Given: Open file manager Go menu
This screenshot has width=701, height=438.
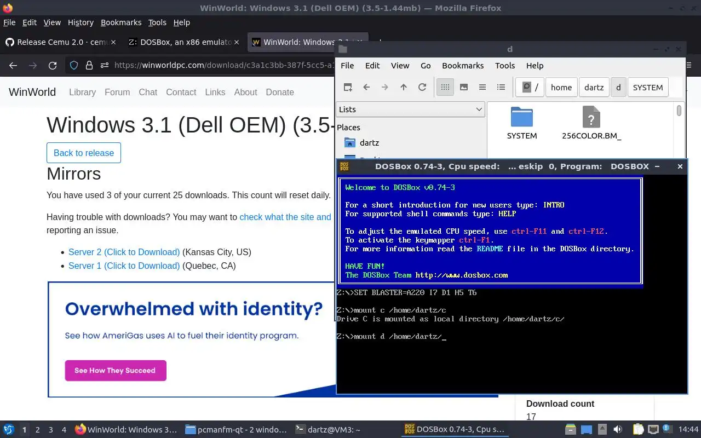Looking at the screenshot, I should 426,65.
